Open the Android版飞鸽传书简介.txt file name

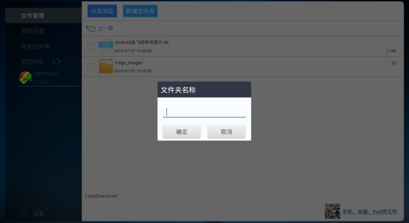[142, 42]
